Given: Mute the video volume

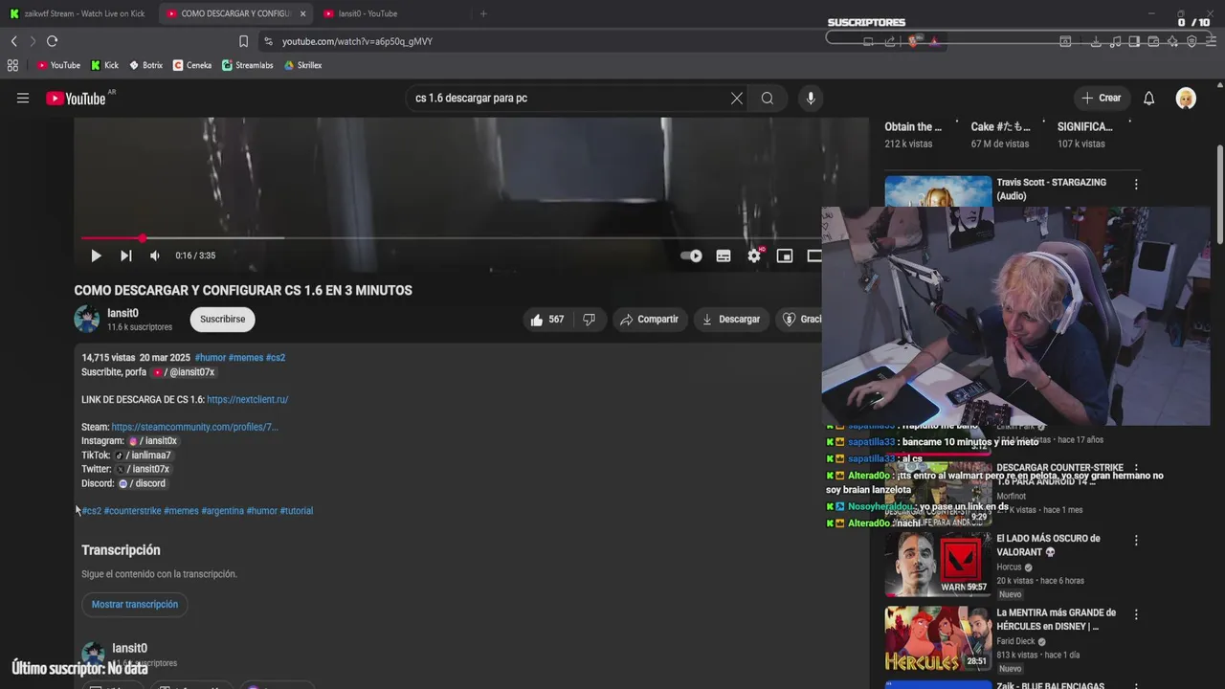Looking at the screenshot, I should pos(155,256).
